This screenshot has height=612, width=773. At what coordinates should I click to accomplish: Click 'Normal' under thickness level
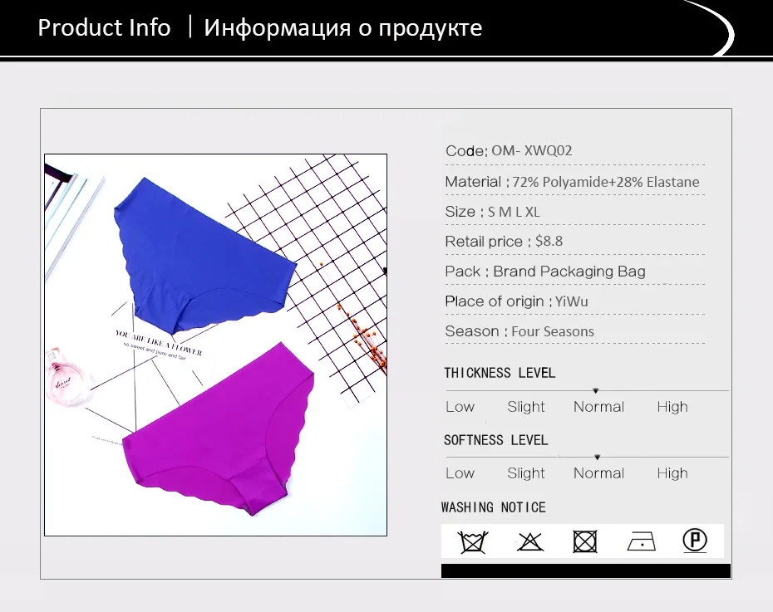[x=598, y=407]
